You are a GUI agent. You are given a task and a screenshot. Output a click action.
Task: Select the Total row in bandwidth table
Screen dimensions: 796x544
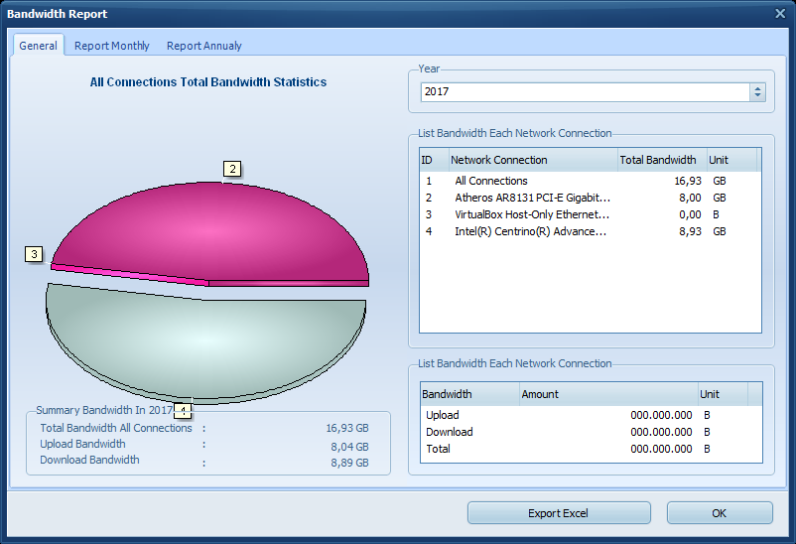(591, 449)
